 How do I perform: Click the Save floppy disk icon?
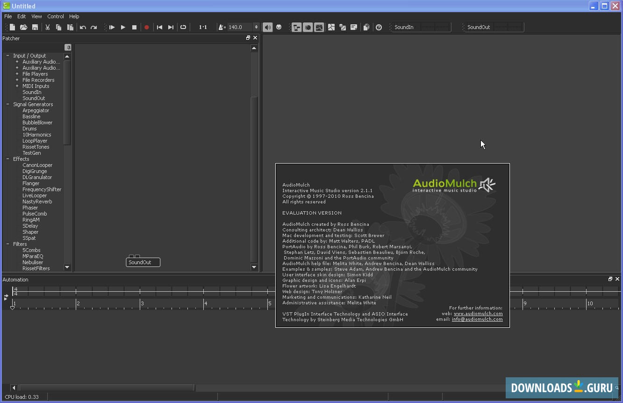point(35,28)
